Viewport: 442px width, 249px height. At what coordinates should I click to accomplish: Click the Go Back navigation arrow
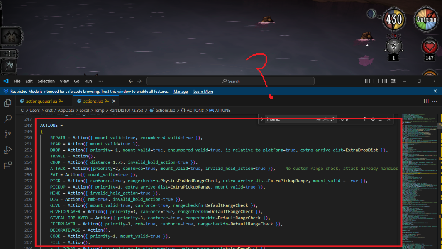tap(131, 81)
